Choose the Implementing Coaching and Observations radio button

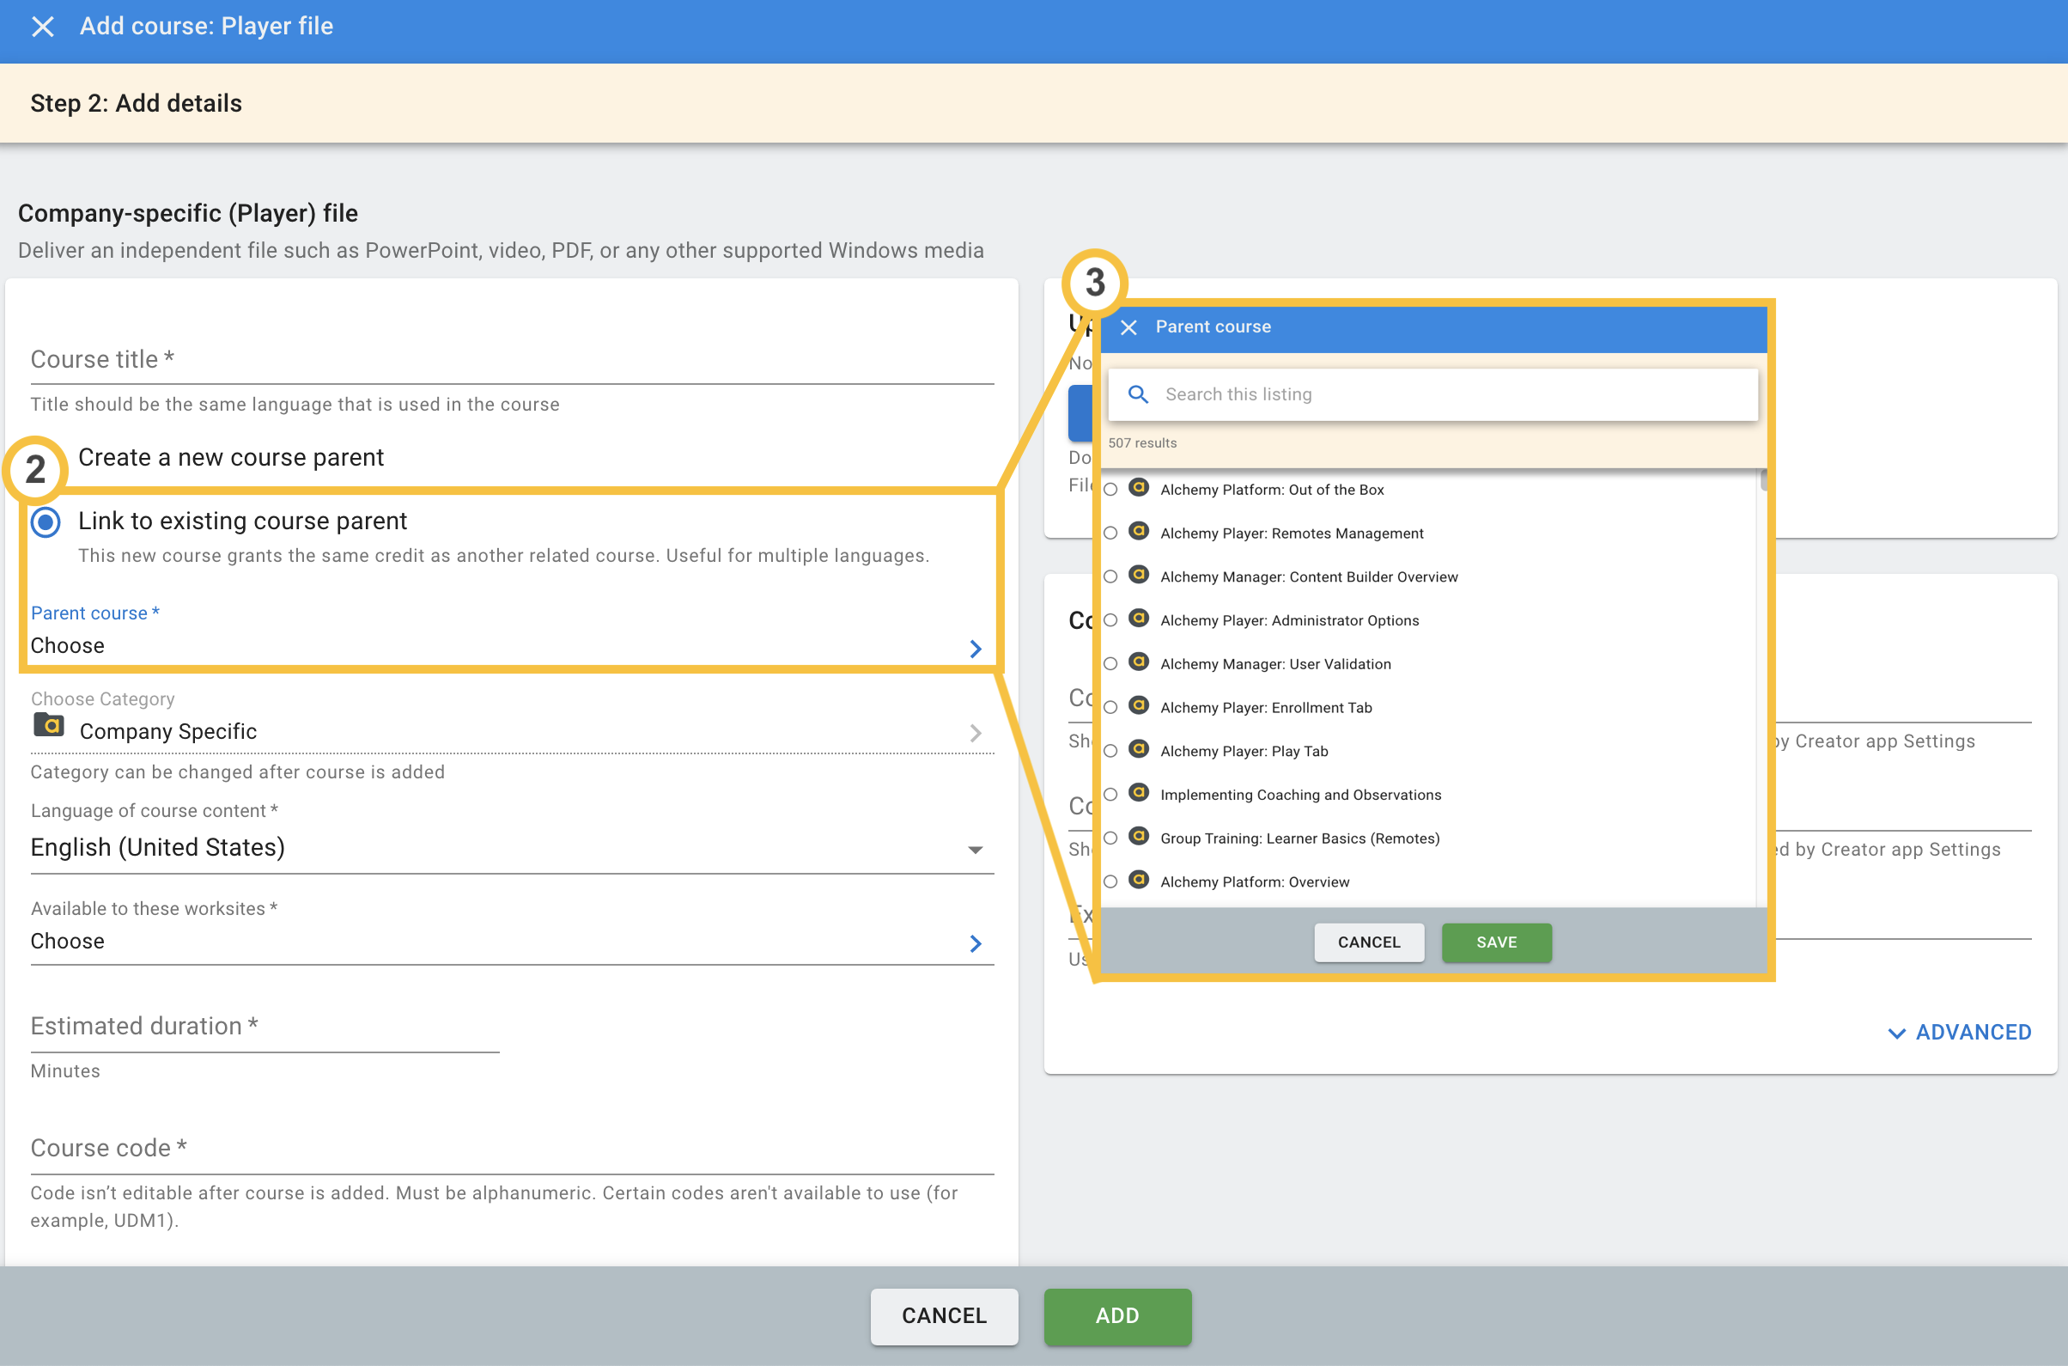(1110, 795)
